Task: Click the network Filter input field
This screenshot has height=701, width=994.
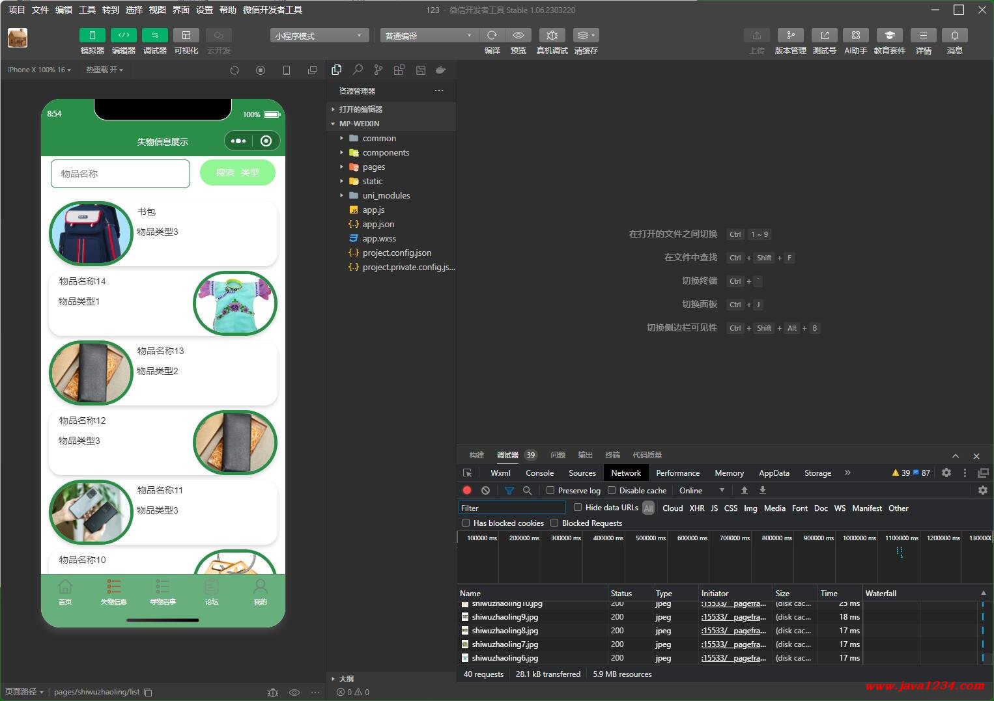Action: coord(512,508)
